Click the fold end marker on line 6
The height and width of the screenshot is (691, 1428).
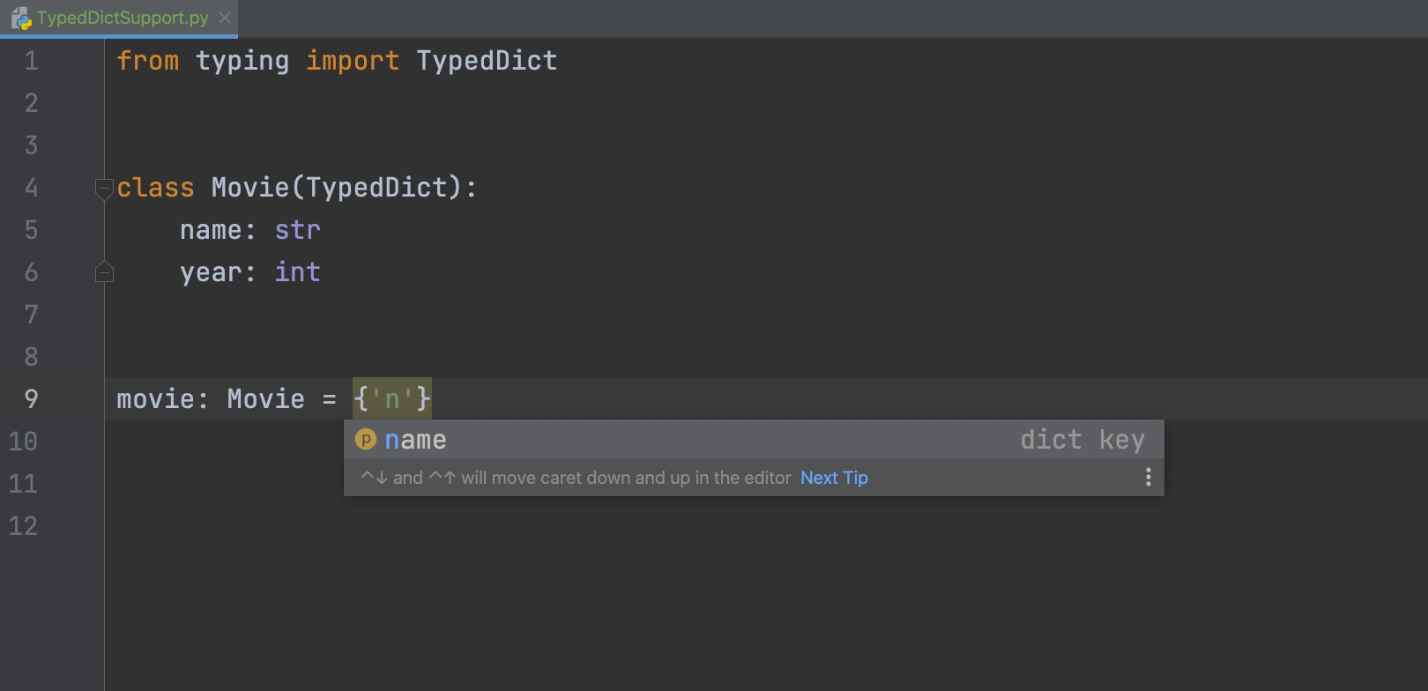point(104,272)
